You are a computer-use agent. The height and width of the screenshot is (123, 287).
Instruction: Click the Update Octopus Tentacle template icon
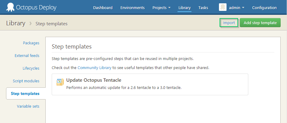[x=60, y=82]
